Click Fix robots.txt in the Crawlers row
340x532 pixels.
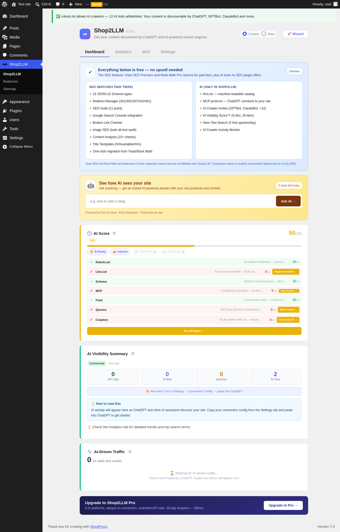point(288,320)
